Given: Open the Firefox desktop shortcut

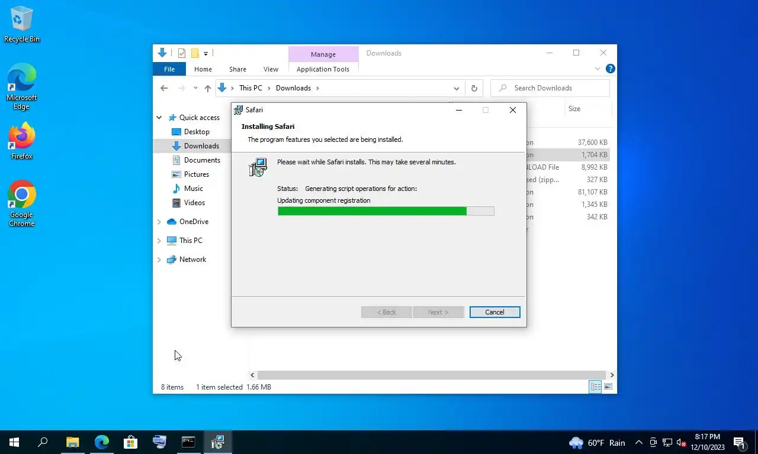Looking at the screenshot, I should coord(22,141).
